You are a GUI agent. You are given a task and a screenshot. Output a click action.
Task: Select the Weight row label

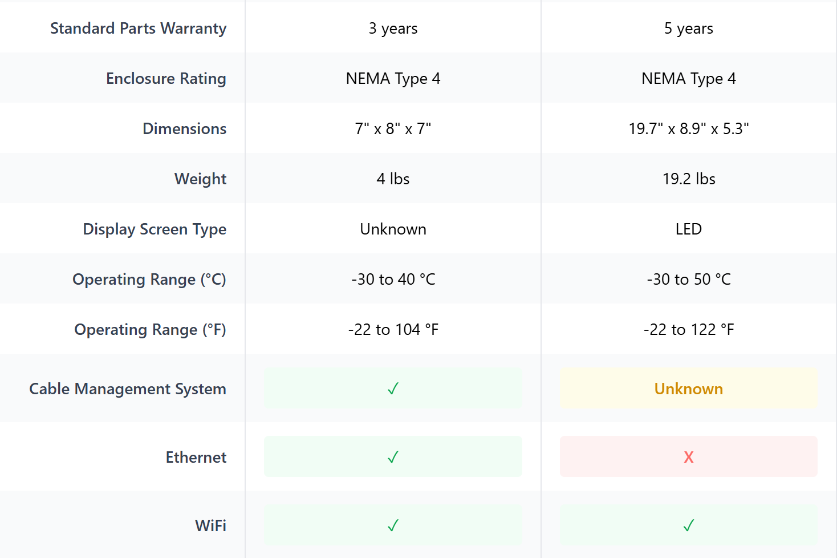point(200,179)
